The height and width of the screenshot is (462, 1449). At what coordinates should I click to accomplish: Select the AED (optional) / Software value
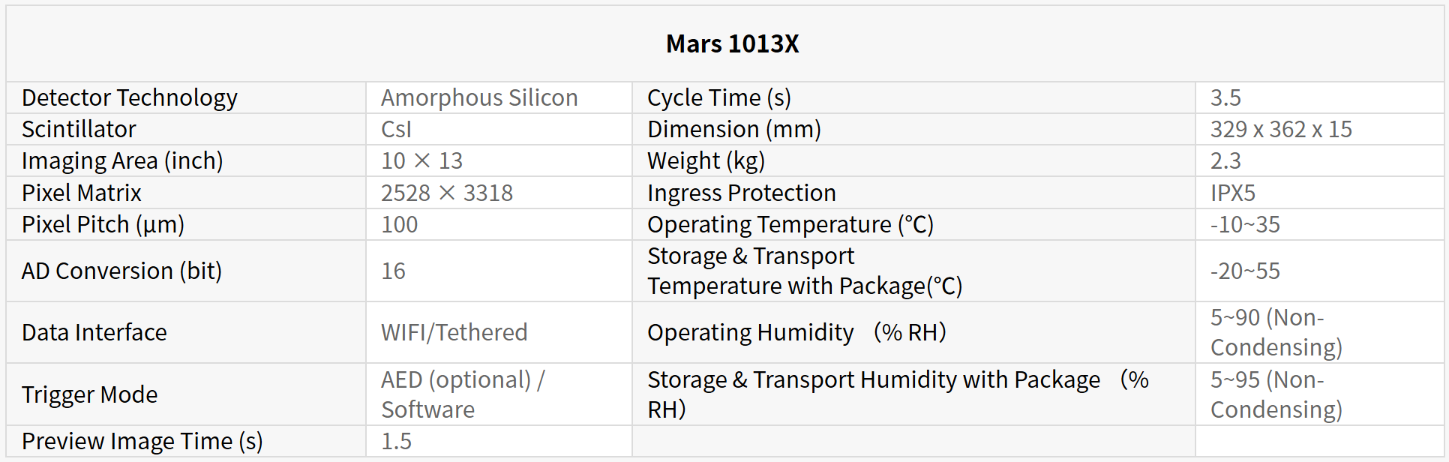point(462,394)
